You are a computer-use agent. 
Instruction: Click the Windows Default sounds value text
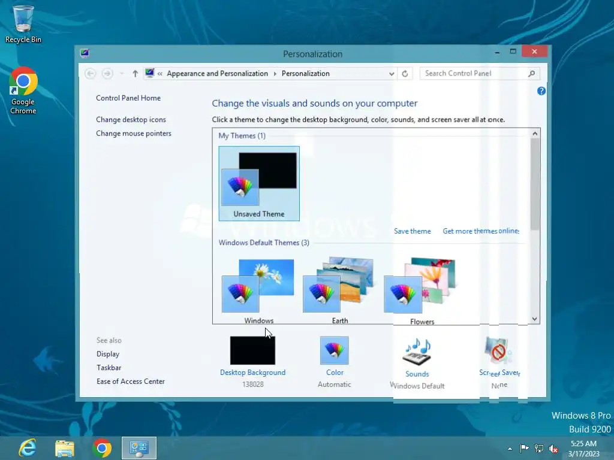(x=417, y=386)
